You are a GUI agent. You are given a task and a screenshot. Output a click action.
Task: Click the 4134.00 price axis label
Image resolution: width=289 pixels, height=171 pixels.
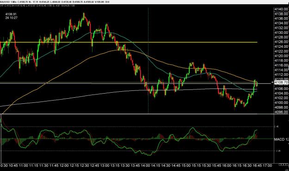click(x=282, y=23)
